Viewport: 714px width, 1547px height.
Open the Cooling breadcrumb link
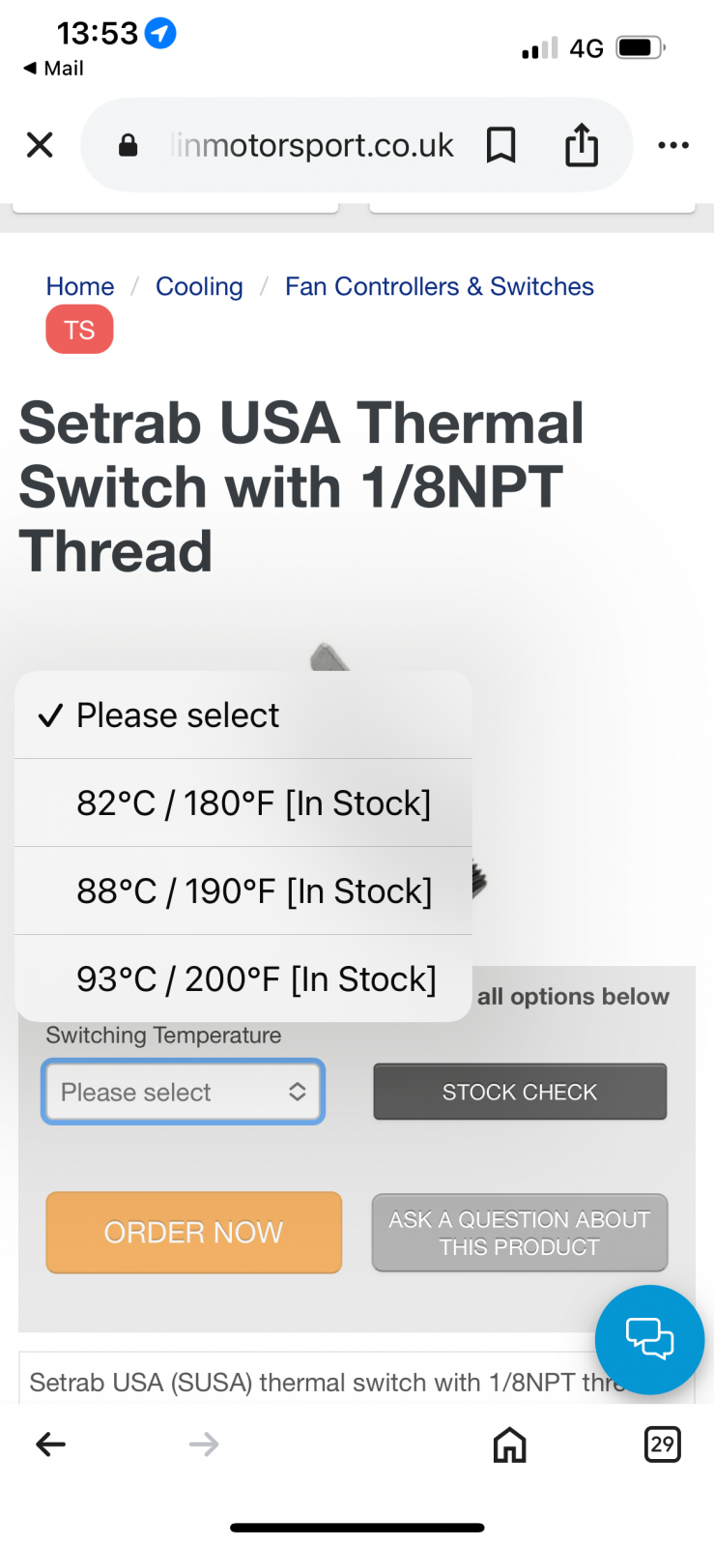pyautogui.click(x=199, y=286)
